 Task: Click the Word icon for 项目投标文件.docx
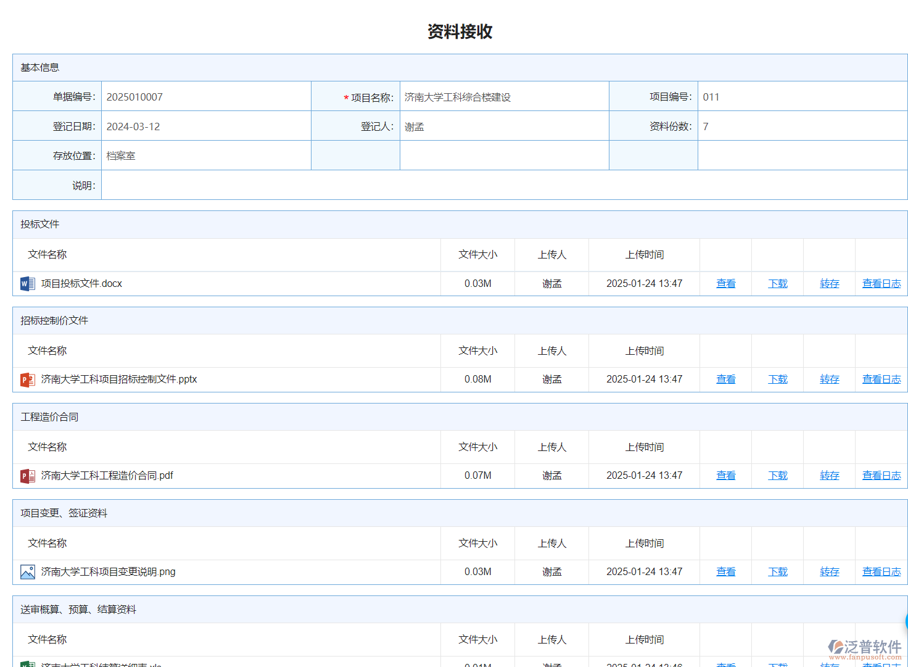click(x=27, y=284)
